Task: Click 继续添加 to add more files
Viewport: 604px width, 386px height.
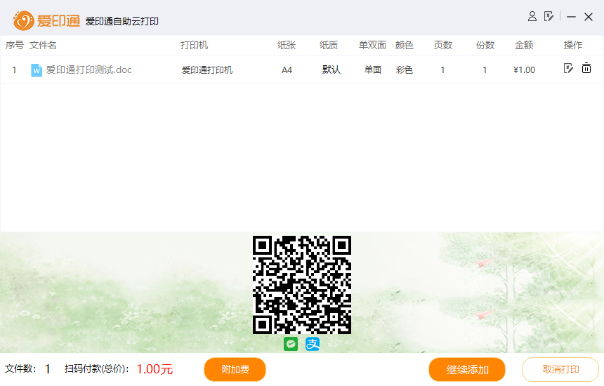Action: coord(467,369)
